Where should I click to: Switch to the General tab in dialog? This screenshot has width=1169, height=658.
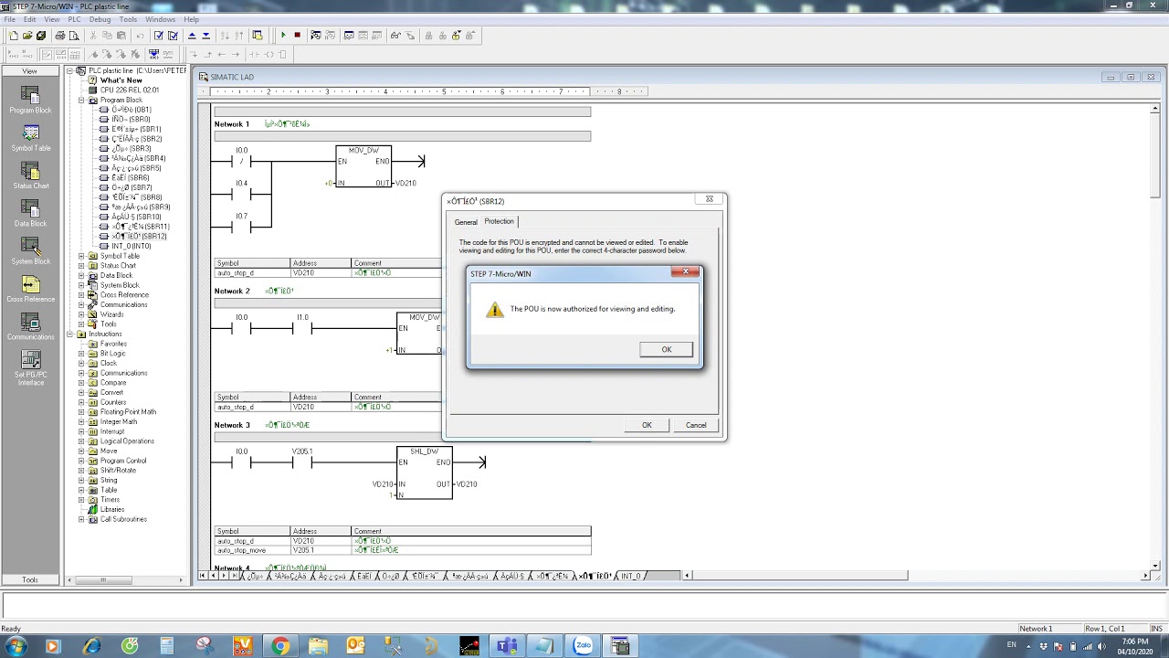[466, 222]
